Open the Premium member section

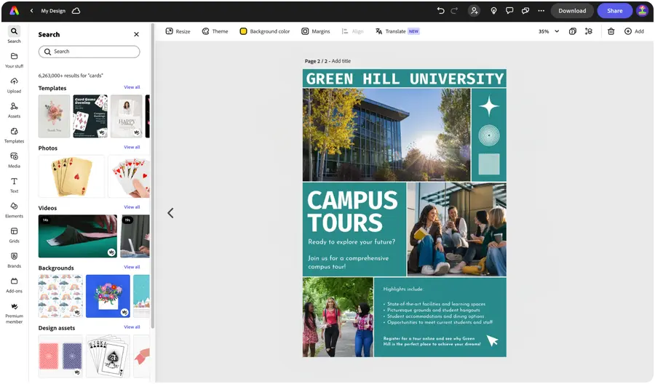(15, 313)
